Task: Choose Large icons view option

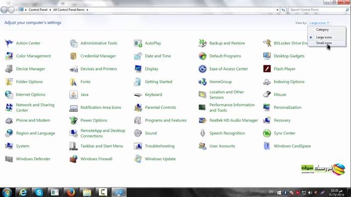Action: (324, 37)
